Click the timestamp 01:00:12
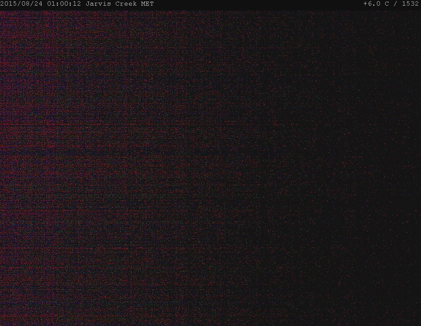 coord(64,4)
